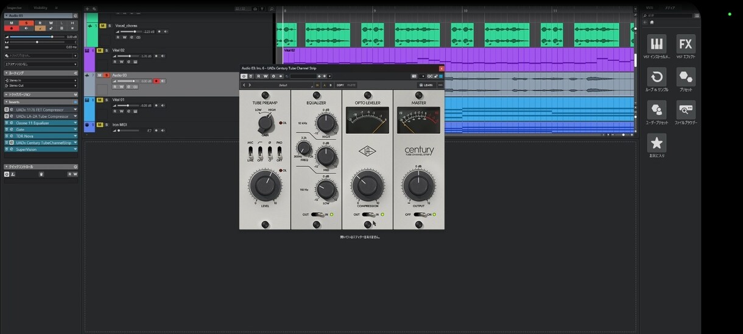The height and width of the screenshot is (334, 743).
Task: Open the User Presets tile
Action: coord(657,110)
